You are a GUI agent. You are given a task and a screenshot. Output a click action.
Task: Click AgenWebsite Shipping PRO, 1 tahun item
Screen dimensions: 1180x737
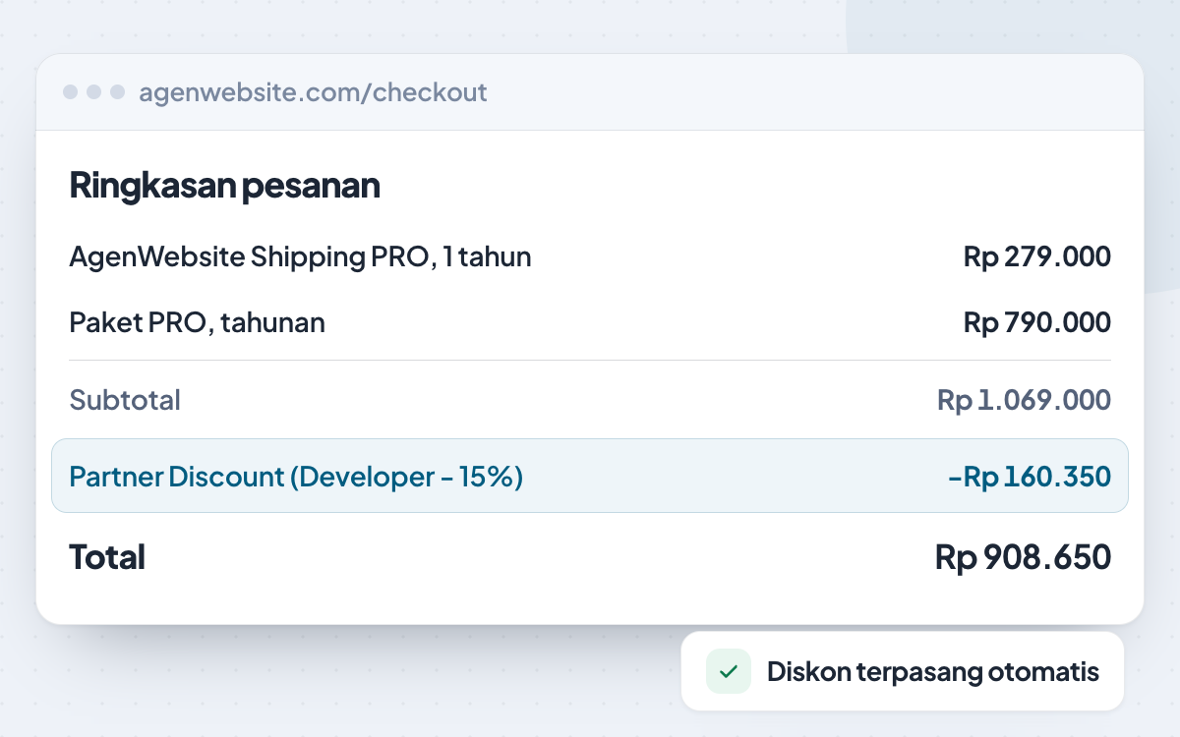tap(300, 257)
